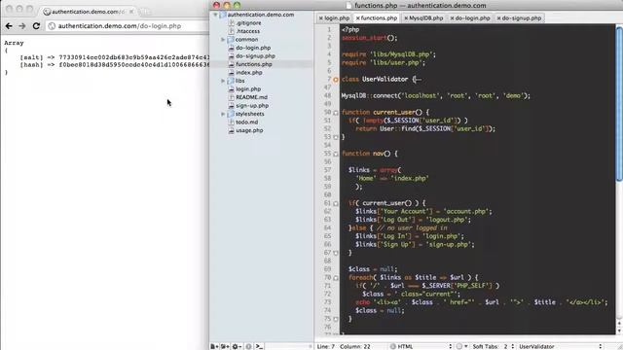Open login.php in project drawer

[x=248, y=89]
